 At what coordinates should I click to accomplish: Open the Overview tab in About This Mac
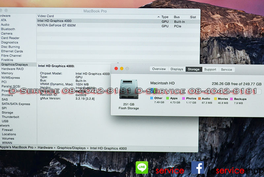pos(159,69)
